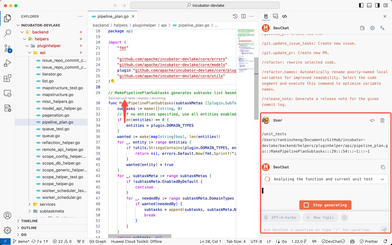
Task: Click DevChat wallet balance icon
Action: click(362, 28)
